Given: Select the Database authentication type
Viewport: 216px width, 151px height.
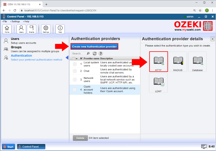Looking at the screenshot, I should pyautogui.click(x=197, y=62).
